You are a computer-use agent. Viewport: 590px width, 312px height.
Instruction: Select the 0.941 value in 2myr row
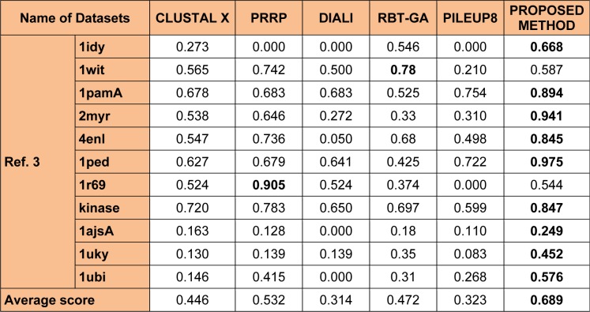click(547, 116)
